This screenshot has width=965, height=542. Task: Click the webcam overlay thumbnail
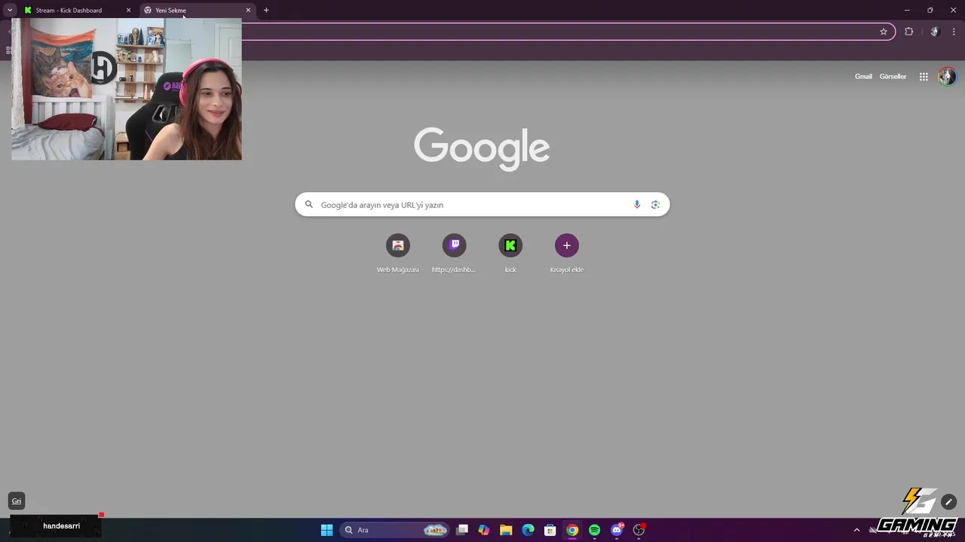[x=127, y=89]
